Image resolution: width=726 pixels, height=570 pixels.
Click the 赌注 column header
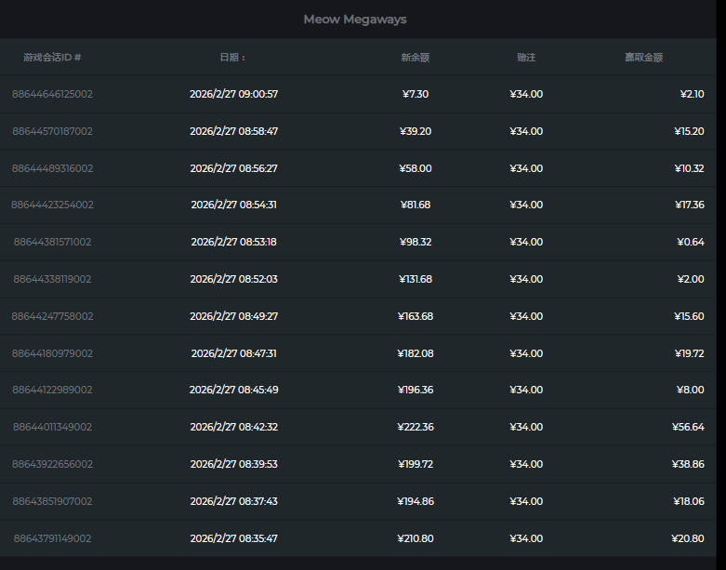526,58
